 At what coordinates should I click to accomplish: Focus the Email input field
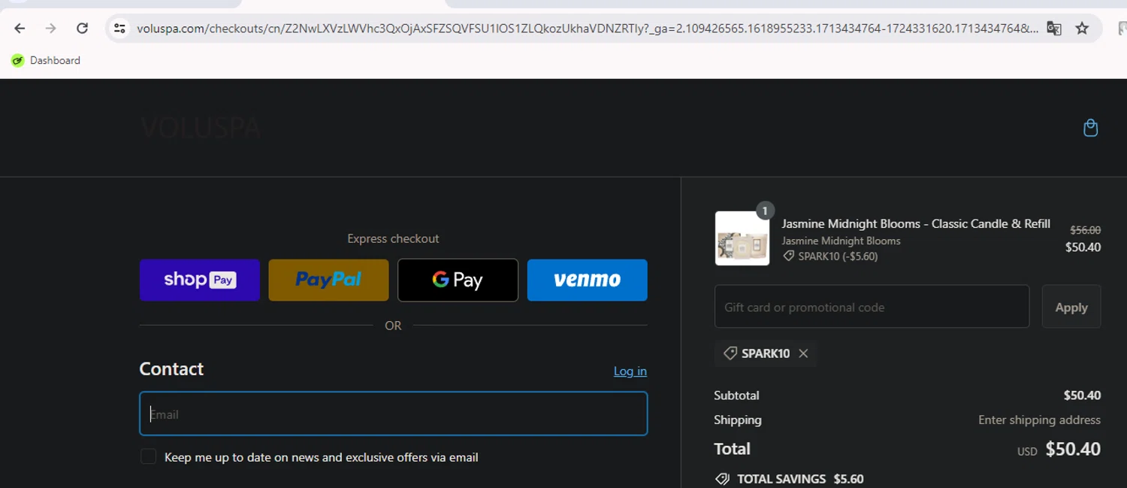[x=394, y=414]
